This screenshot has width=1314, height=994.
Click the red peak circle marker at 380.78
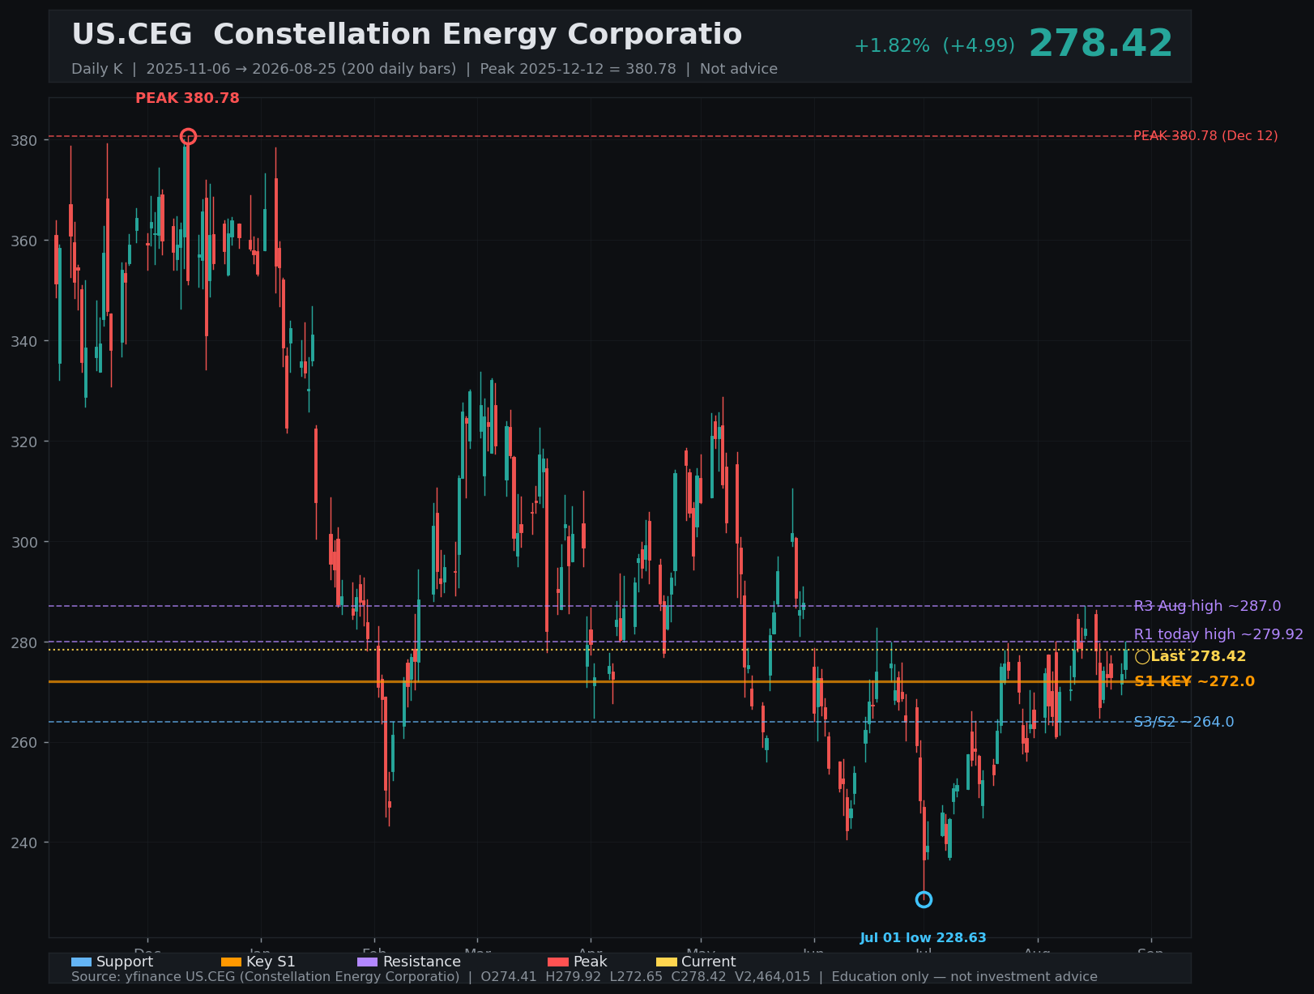click(x=188, y=136)
